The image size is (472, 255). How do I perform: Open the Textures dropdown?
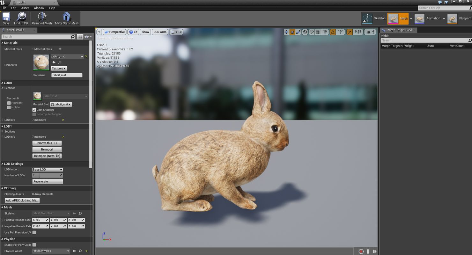pos(59,69)
